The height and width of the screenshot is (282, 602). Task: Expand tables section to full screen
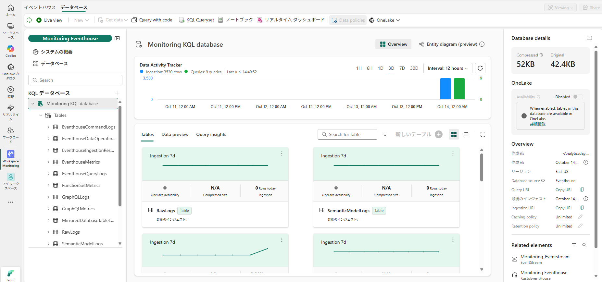click(483, 134)
